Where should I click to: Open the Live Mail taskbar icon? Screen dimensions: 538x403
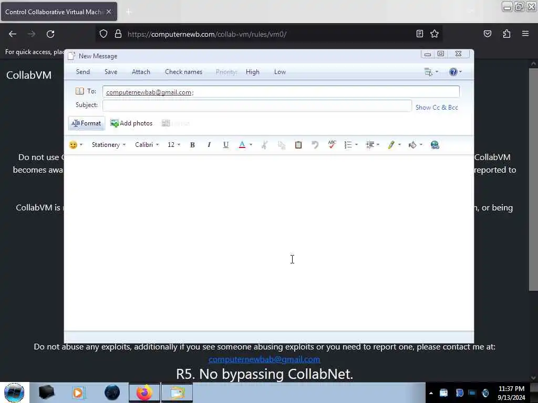tap(177, 393)
